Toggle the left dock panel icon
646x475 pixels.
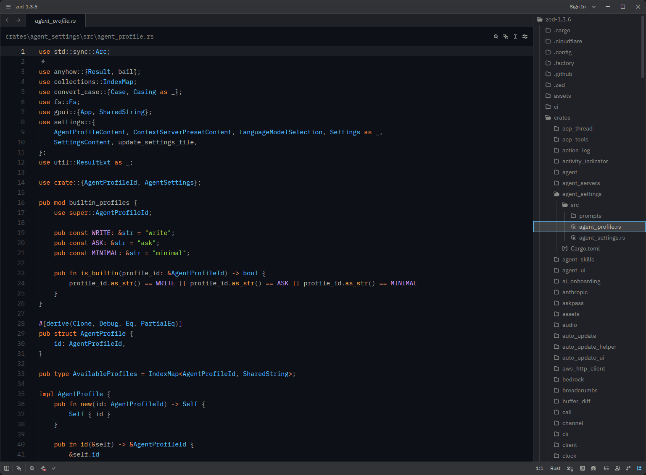click(x=7, y=468)
